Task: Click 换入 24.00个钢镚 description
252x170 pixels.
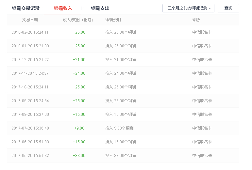Action: [x=121, y=73]
